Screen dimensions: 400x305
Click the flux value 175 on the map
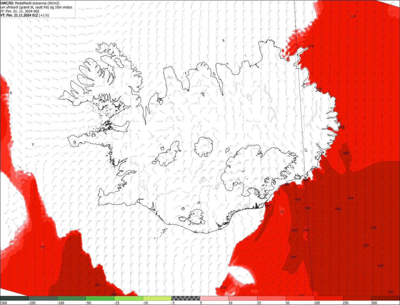(x=311, y=46)
